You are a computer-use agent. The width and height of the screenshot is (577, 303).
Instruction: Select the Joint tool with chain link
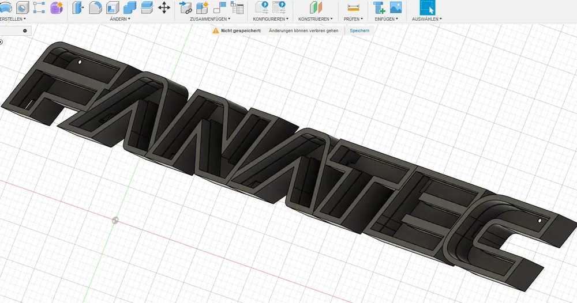[185, 7]
